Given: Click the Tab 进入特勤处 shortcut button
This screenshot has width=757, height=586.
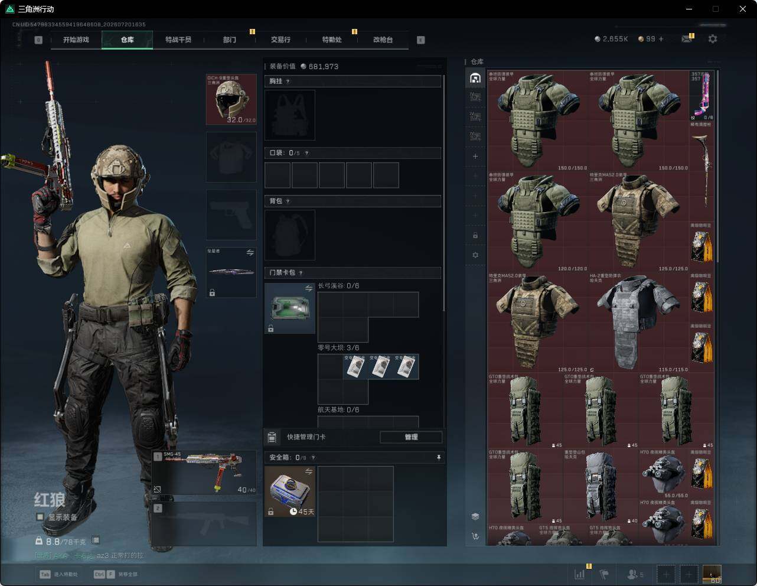Looking at the screenshot, I should (x=59, y=574).
